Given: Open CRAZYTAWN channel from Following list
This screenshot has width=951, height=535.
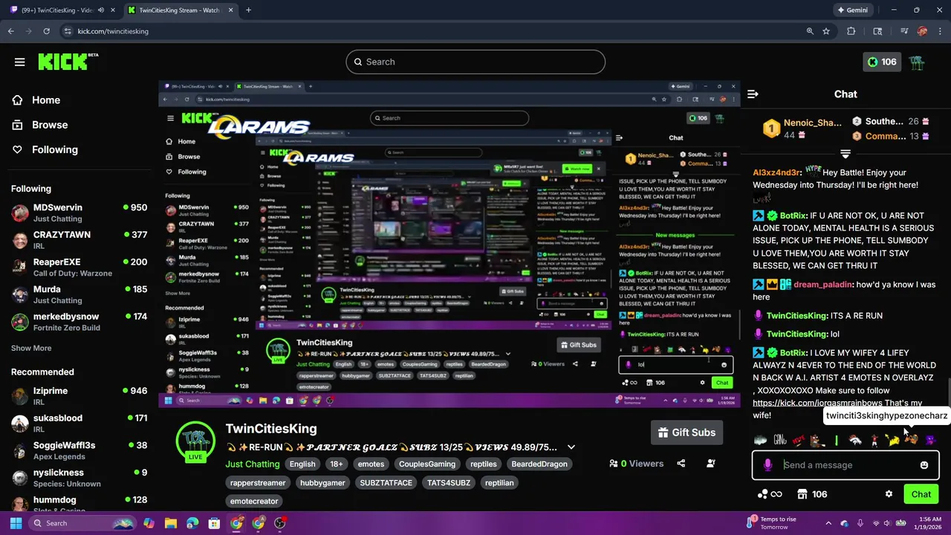Looking at the screenshot, I should coord(79,240).
